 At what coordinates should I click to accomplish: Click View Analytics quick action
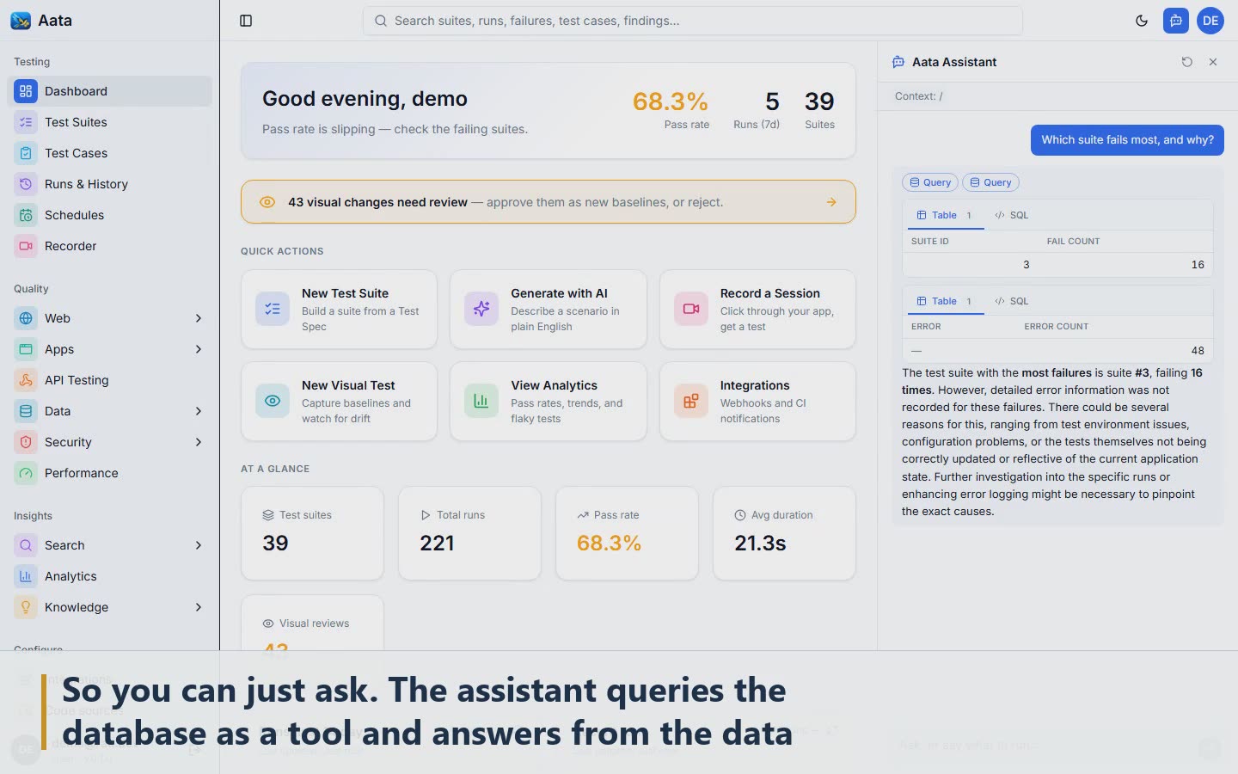pos(549,402)
